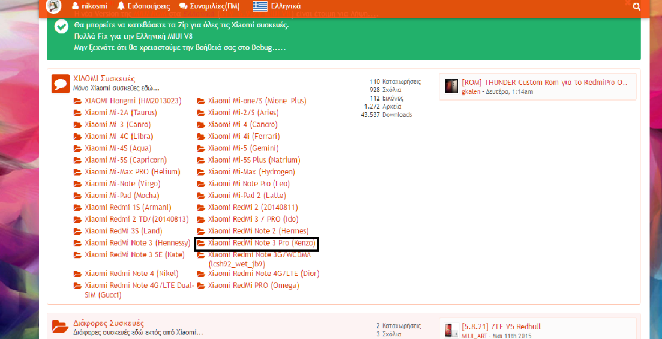Image resolution: width=662 pixels, height=339 pixels.
Task: Open Xiaomi RedMi Note 3 Pro (Kenzo) folder
Action: click(262, 243)
